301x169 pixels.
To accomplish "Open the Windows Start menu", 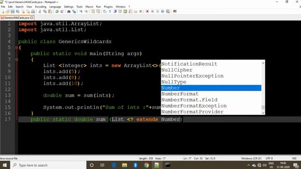I will pyautogui.click(x=5, y=165).
